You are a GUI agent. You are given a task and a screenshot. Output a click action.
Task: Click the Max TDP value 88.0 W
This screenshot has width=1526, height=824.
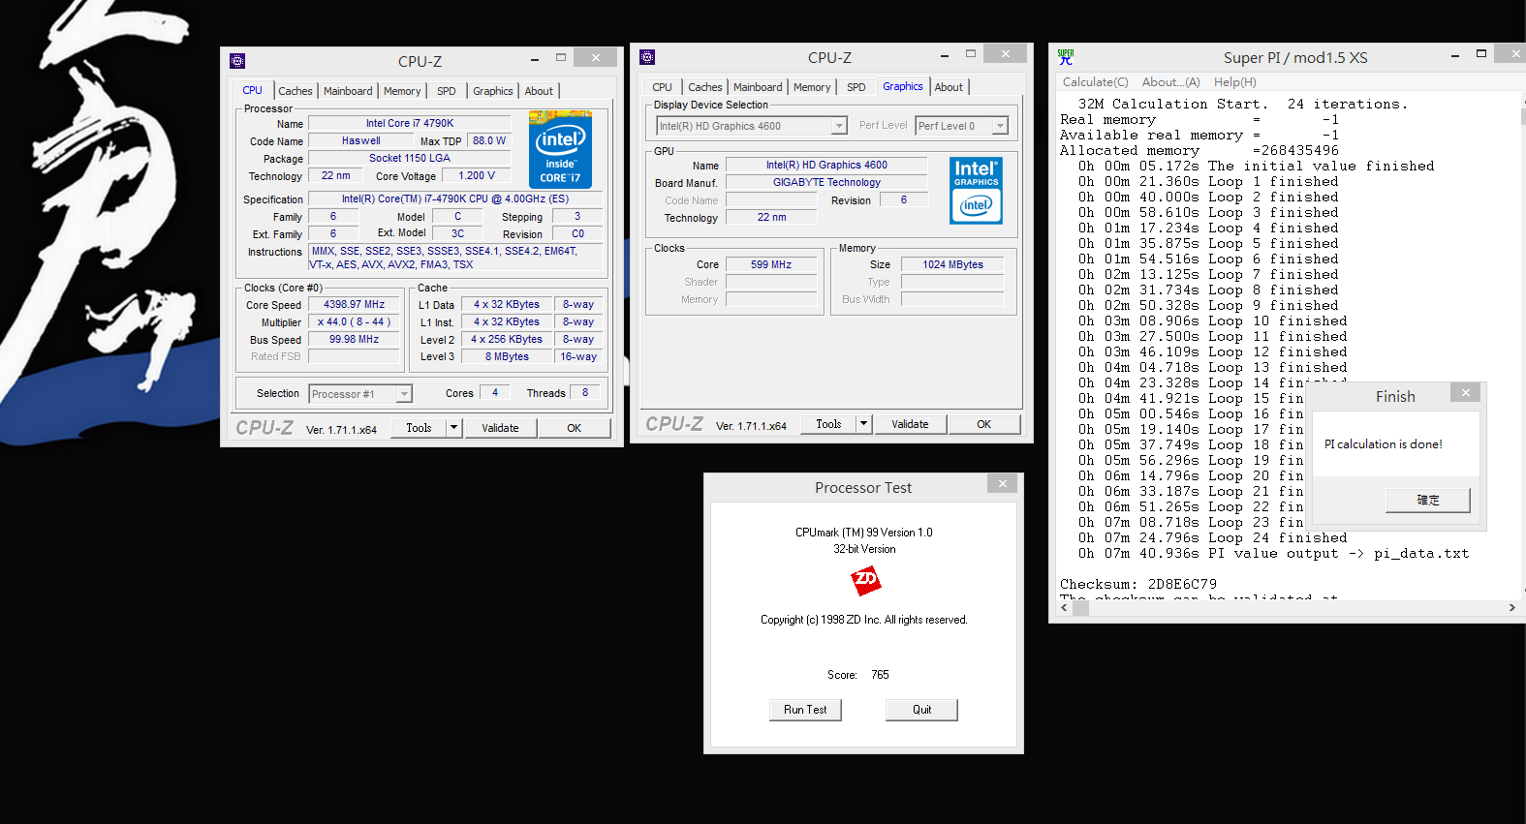489,141
